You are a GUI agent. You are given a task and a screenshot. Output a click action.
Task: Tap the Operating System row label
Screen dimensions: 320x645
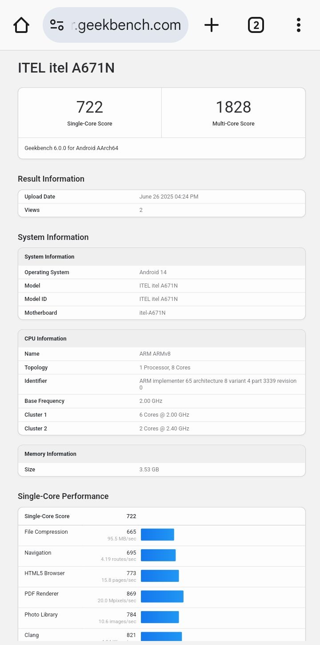coord(47,272)
